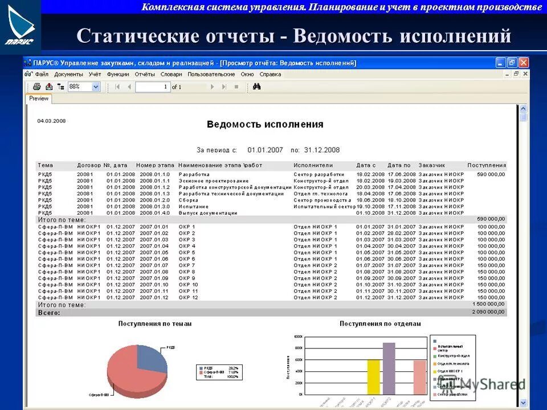Click the Испытание stage cell

194,207
